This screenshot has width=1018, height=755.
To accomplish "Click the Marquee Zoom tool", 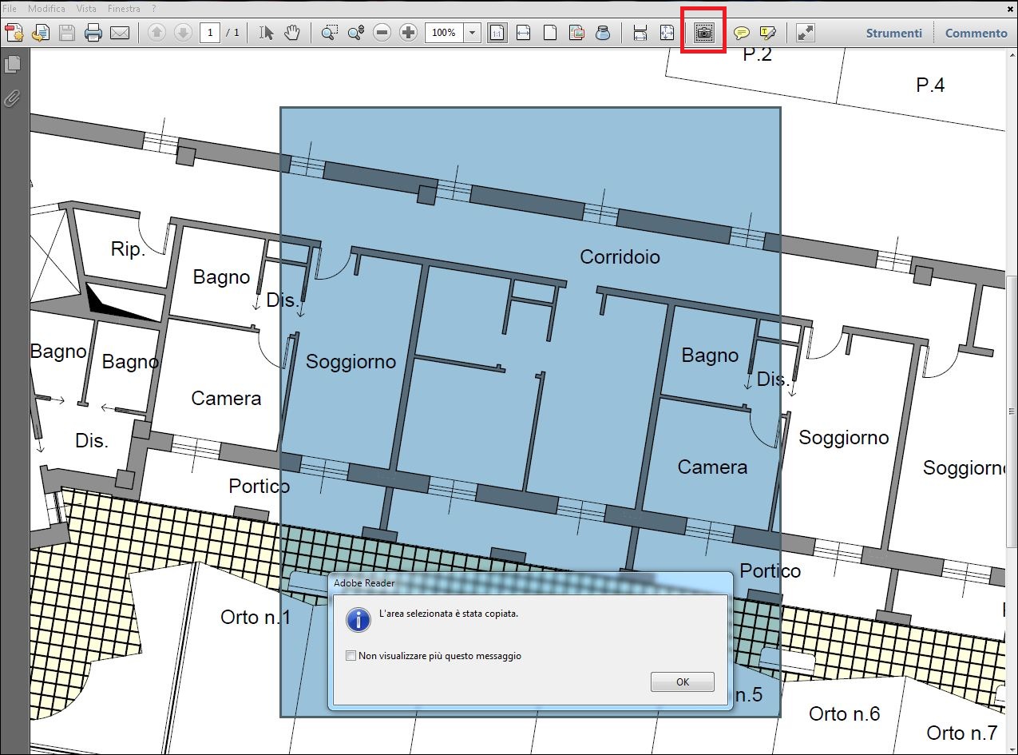I will (x=329, y=33).
